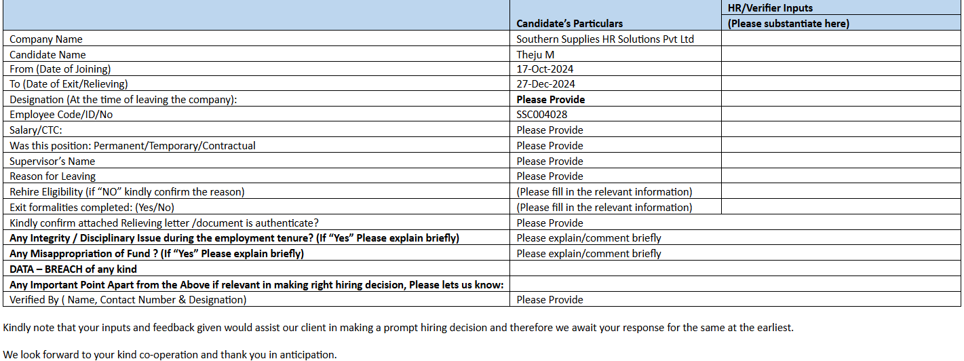Click the exit date "27-Dec-2024"

tap(545, 84)
